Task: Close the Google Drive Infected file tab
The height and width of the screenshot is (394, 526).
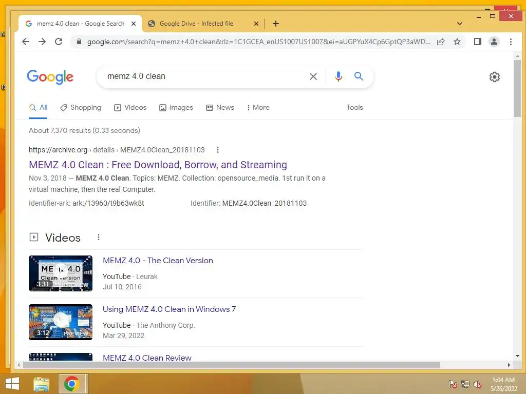Action: pos(256,24)
